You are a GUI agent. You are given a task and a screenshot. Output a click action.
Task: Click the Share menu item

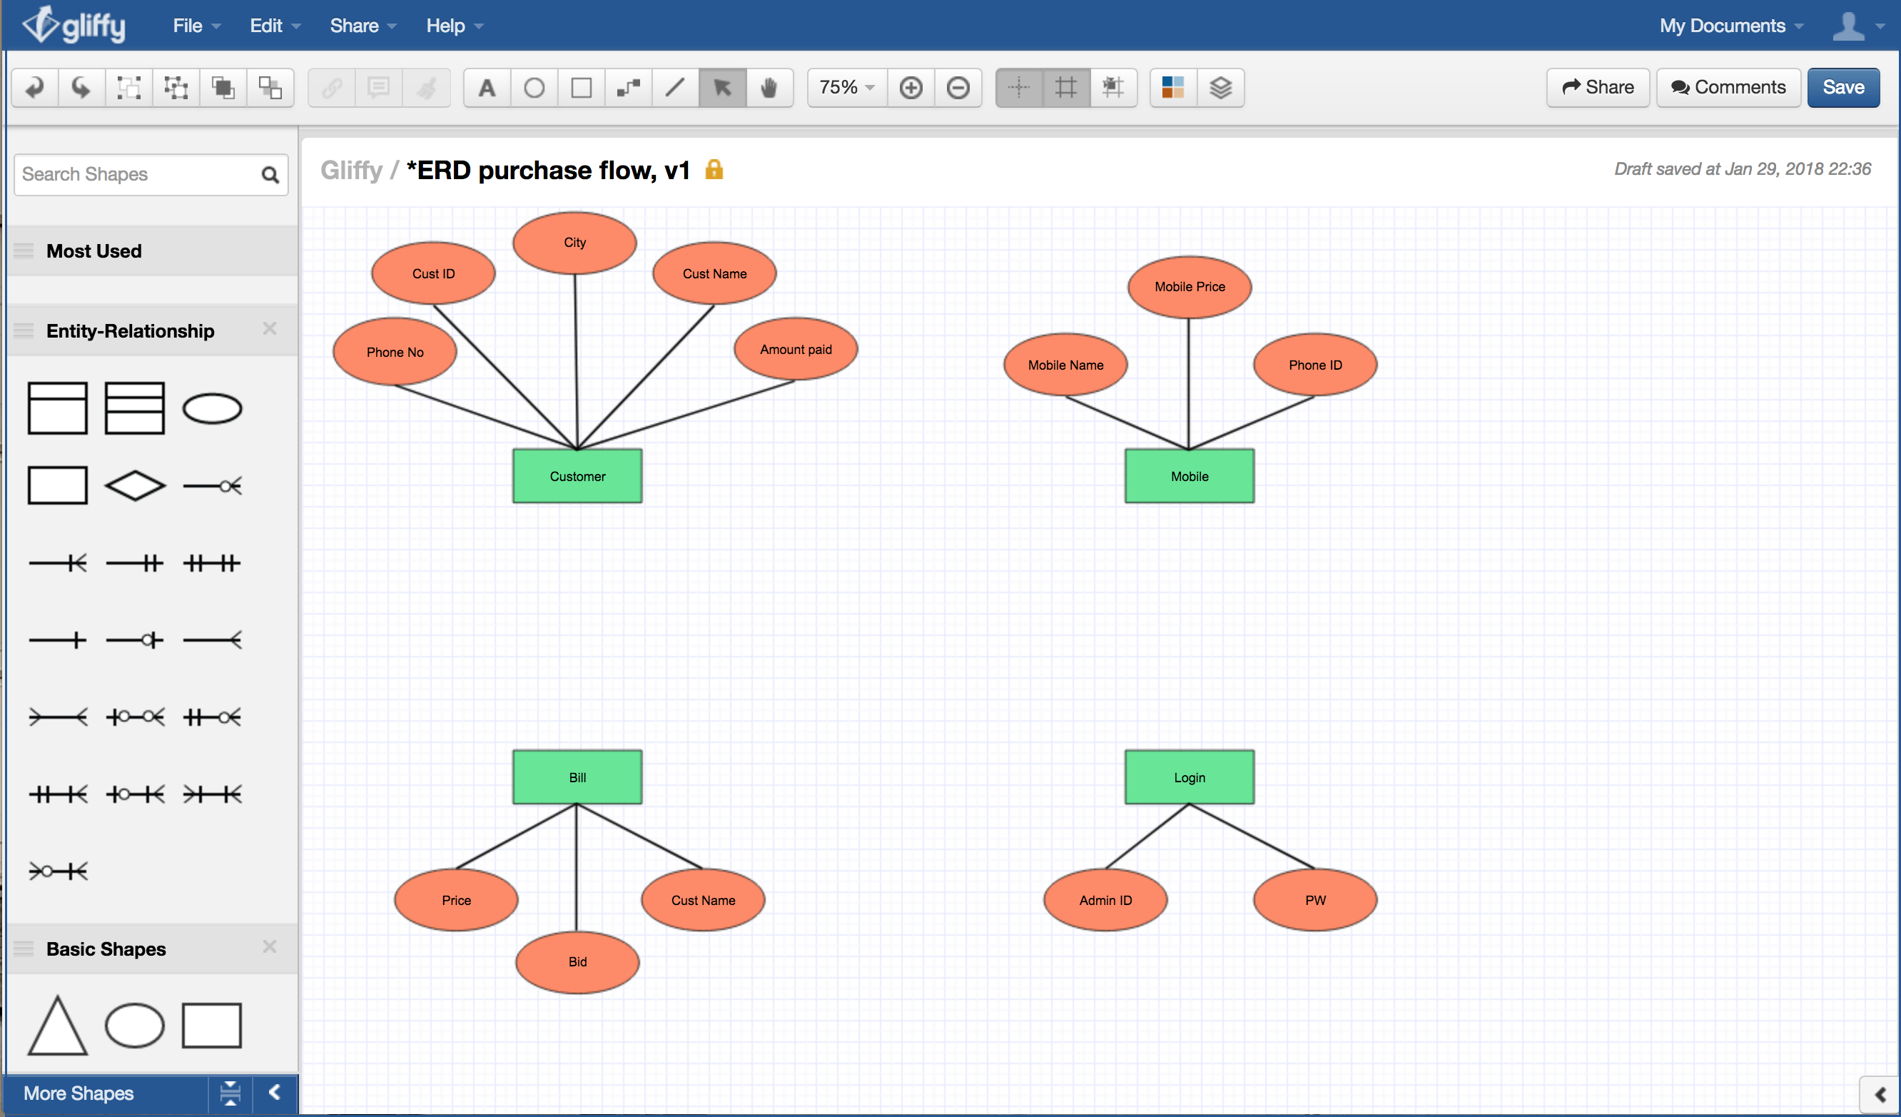coord(355,25)
